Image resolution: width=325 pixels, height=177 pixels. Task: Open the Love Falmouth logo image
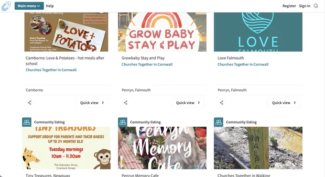tap(258, 32)
